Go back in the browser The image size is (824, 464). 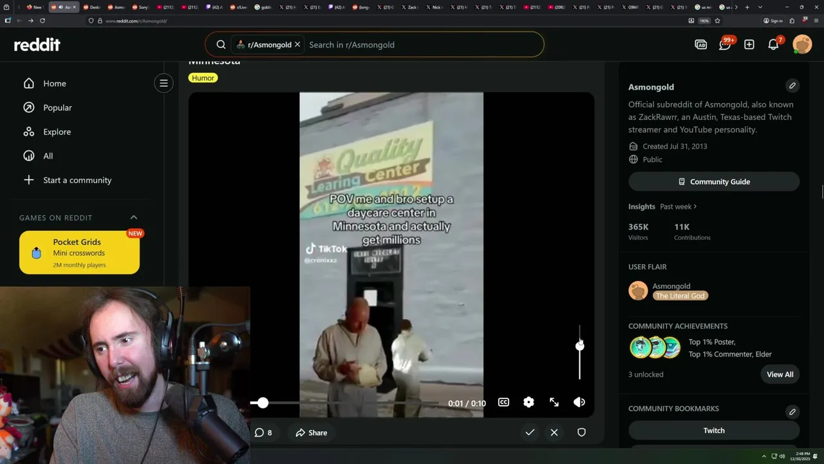[x=19, y=21]
